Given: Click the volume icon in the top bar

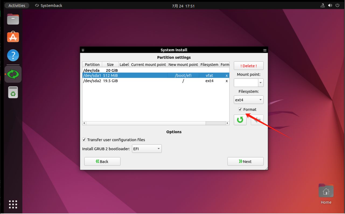Looking at the screenshot, I should (x=330, y=5).
